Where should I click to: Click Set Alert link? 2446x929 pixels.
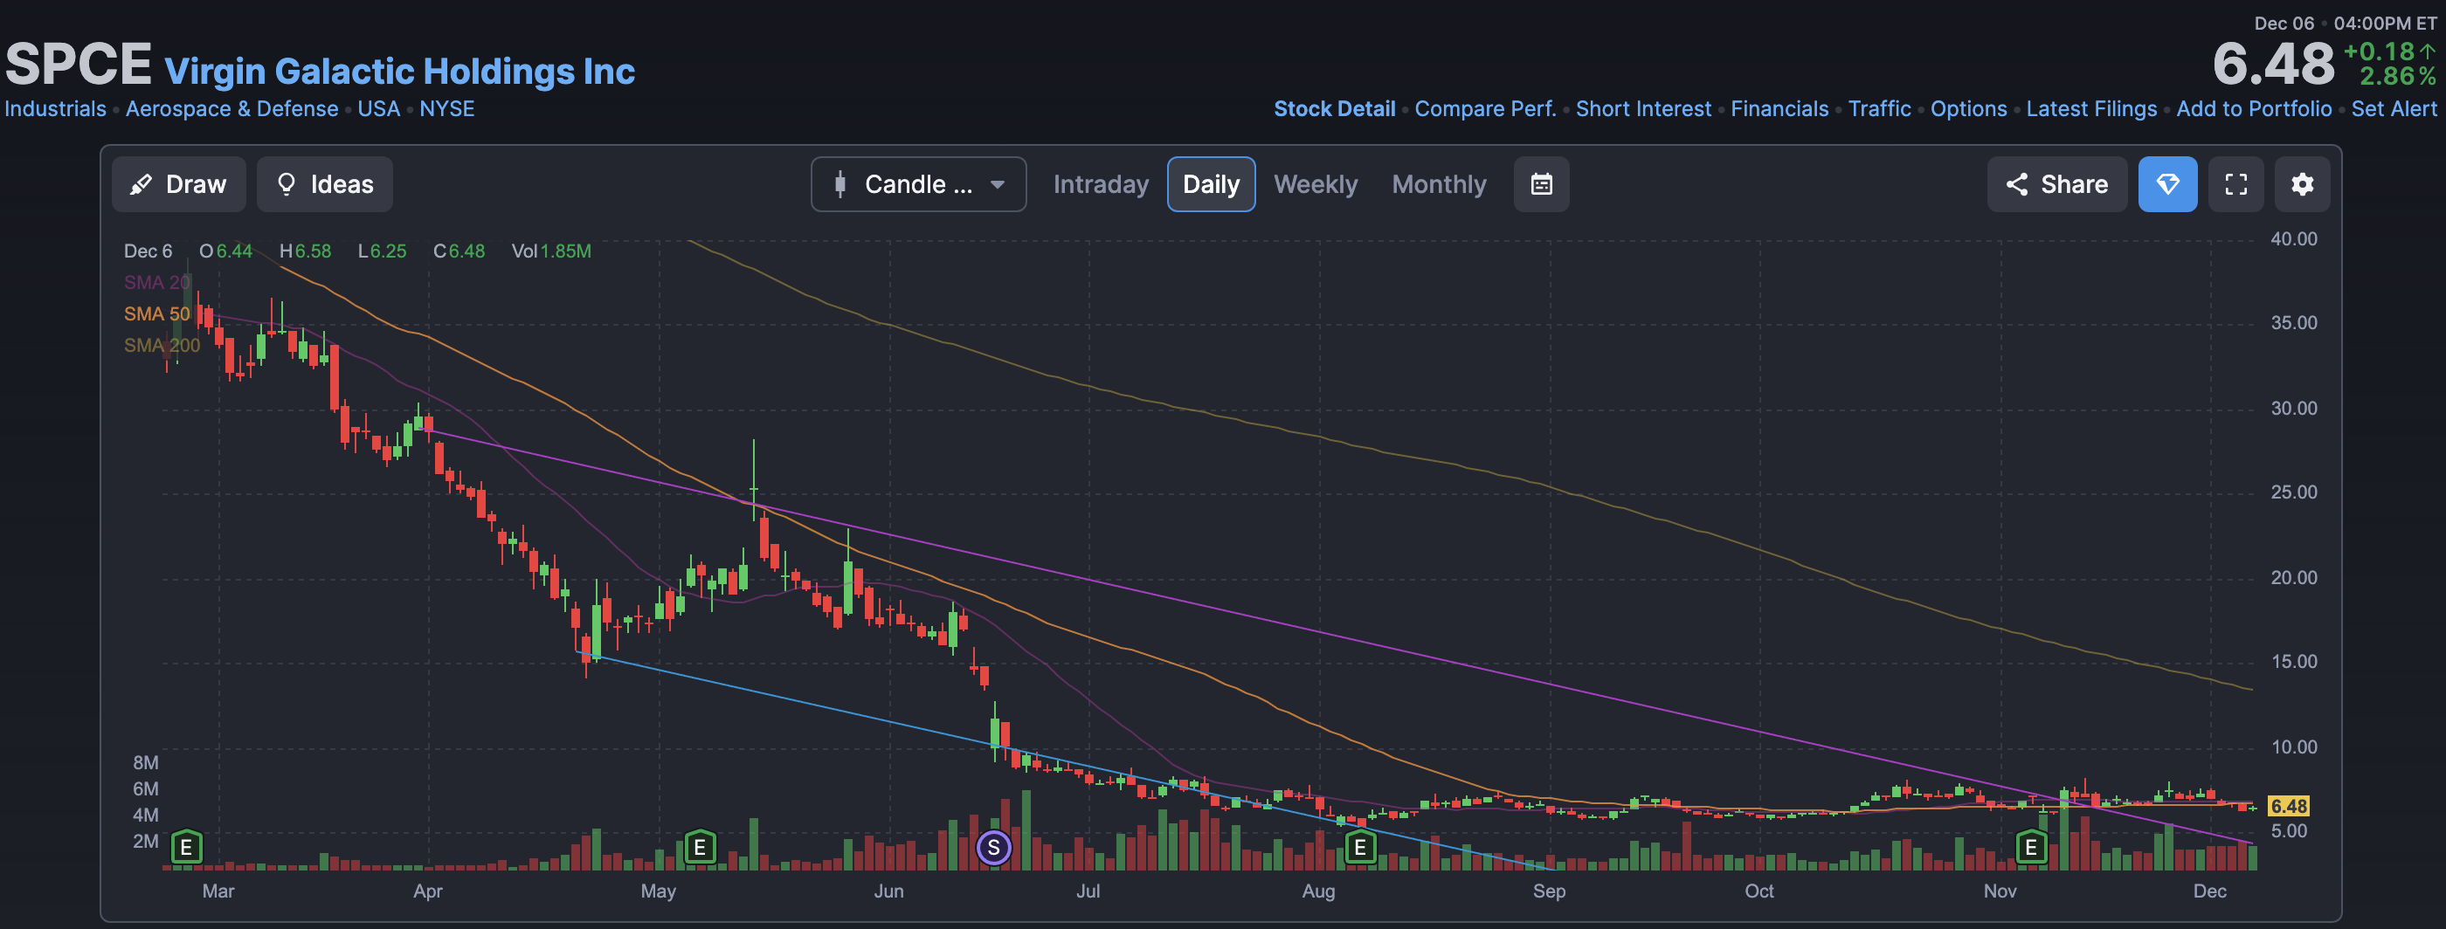point(2393,109)
